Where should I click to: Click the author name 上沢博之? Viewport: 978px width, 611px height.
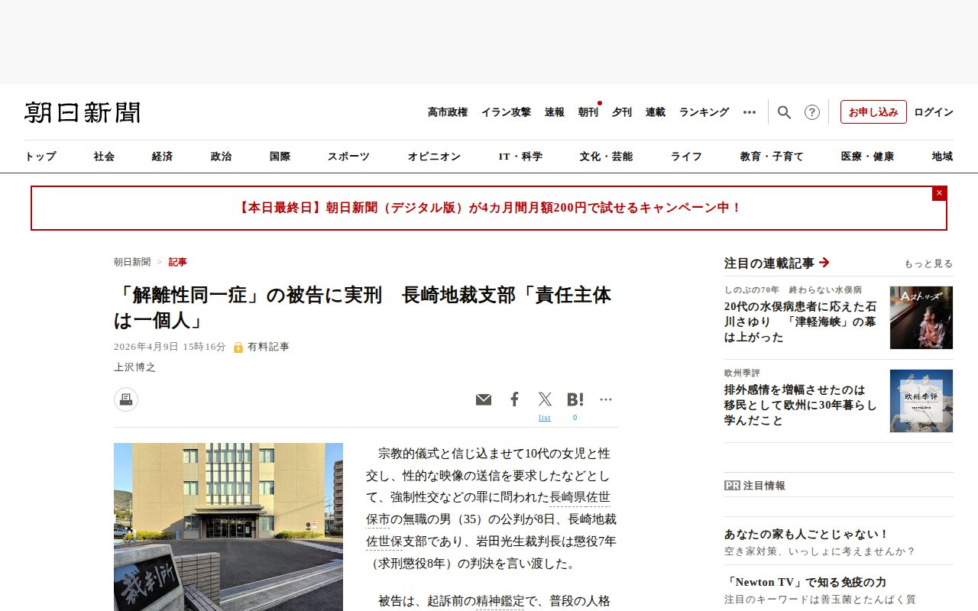tap(134, 367)
